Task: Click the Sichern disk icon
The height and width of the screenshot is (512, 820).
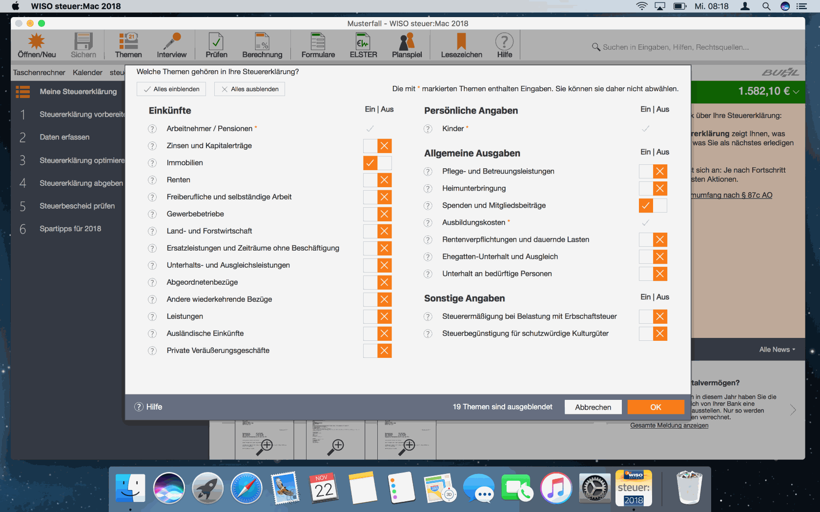Action: tap(83, 45)
